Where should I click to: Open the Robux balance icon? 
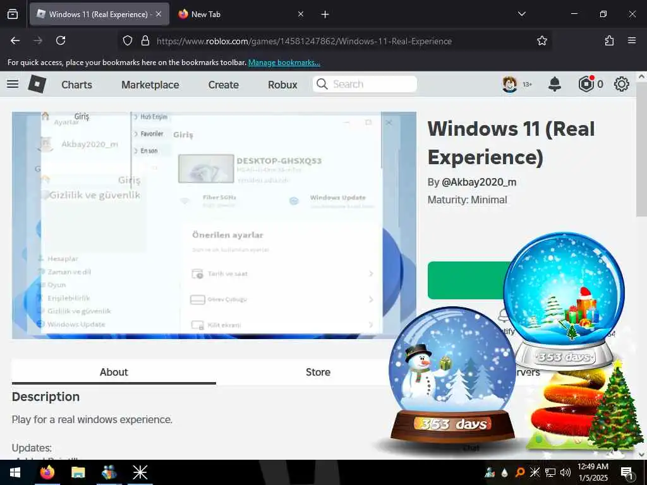(x=586, y=84)
